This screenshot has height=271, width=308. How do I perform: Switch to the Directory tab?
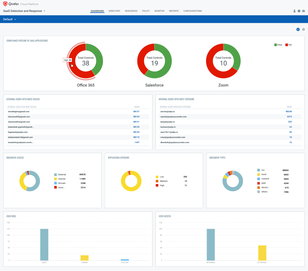coord(114,11)
